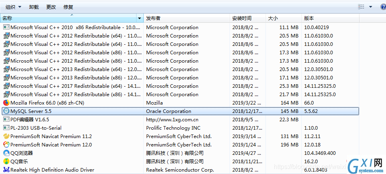Sort by the 大小 column header
This screenshot has height=174, width=386.
tap(283, 18)
